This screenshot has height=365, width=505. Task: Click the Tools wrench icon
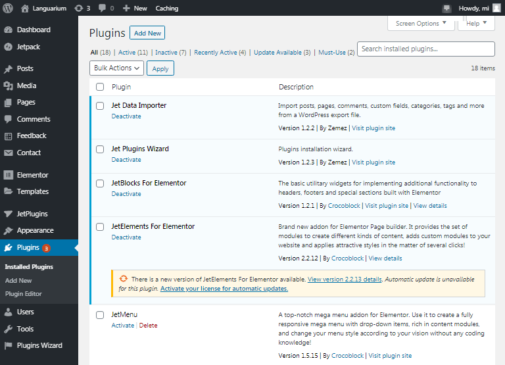9,329
